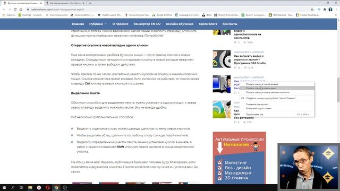
Task: Choose open link in incognito window
Action: click(x=277, y=92)
